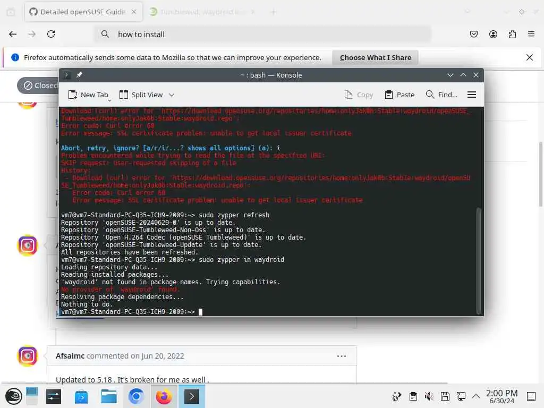Image resolution: width=544 pixels, height=408 pixels.
Task: Open the Konsole hamburger menu
Action: tap(472, 95)
